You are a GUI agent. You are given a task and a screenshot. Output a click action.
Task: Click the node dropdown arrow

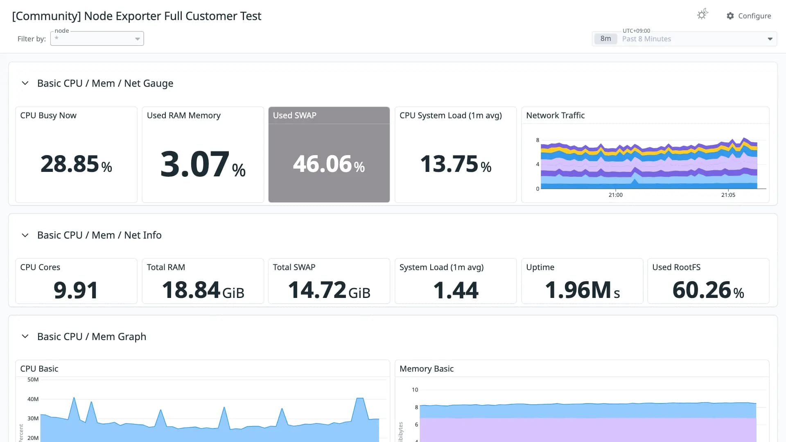(x=138, y=39)
